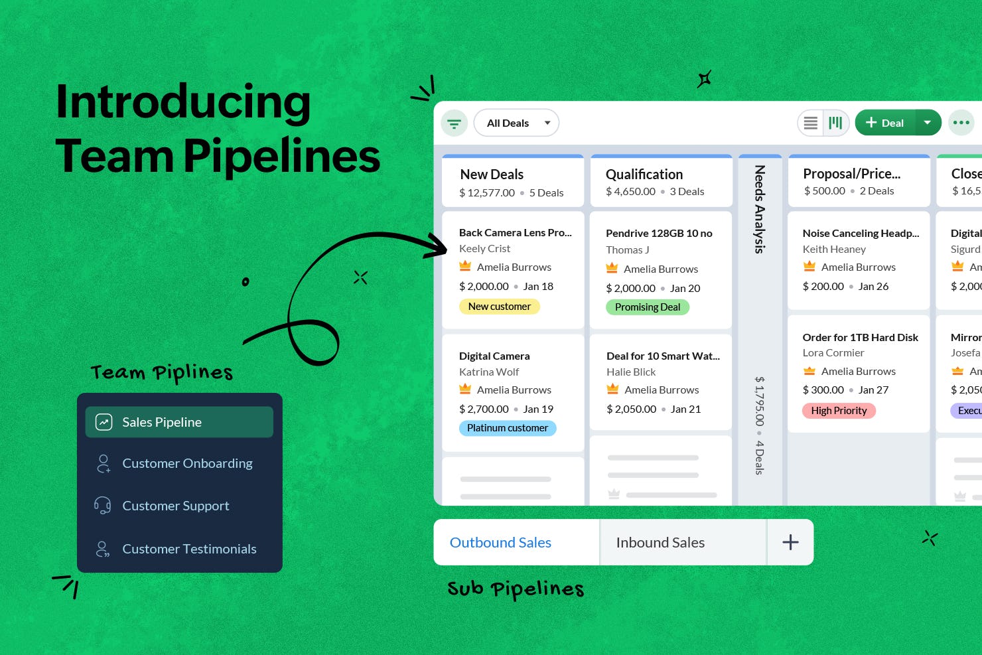Add a new sub pipeline with plus button
This screenshot has width=982, height=655.
[x=790, y=542]
